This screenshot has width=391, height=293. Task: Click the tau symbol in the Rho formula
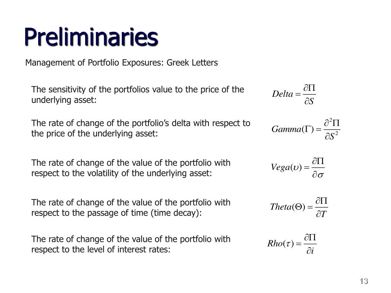(288, 244)
